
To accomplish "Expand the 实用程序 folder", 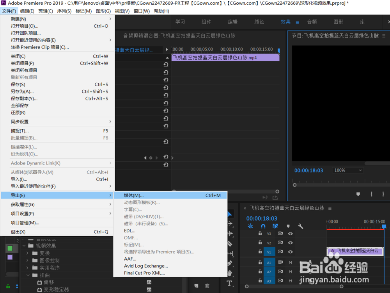I will [27, 268].
